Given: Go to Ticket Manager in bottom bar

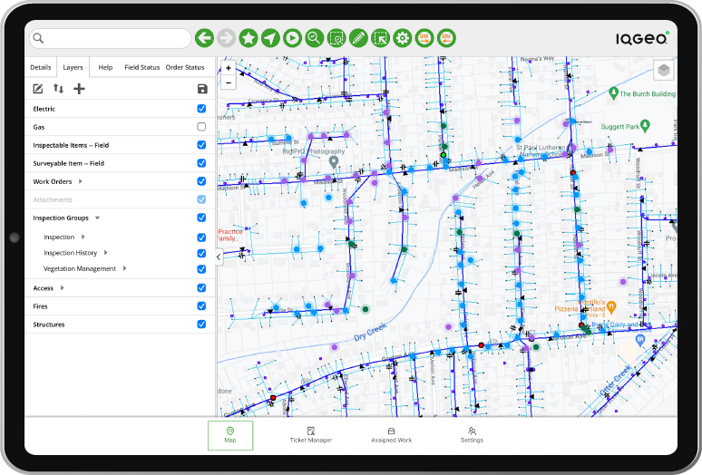Looking at the screenshot, I should 310,435.
